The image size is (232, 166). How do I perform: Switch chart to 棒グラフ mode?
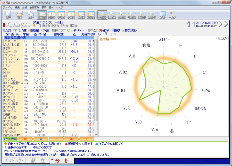59,30
